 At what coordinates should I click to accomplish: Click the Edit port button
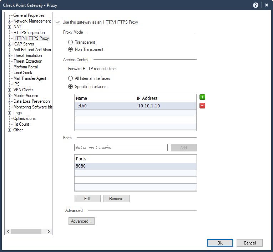click(x=87, y=199)
